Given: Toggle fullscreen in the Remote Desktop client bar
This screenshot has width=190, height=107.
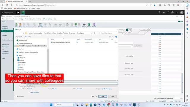Looking at the screenshot, I should tap(168, 12).
